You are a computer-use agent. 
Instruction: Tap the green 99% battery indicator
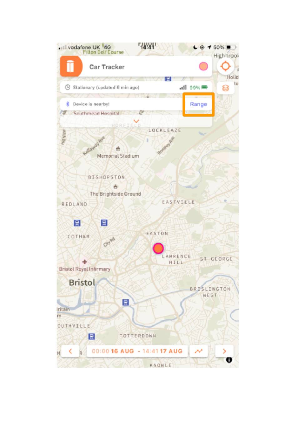tap(199, 88)
